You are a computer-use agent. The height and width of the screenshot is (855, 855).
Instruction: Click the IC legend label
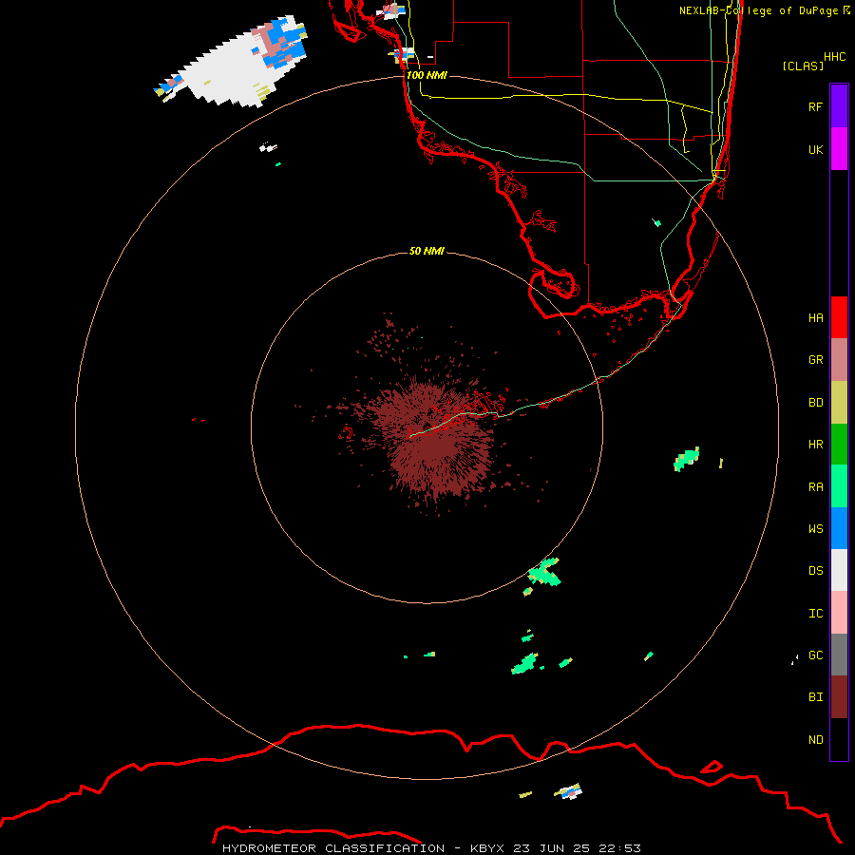(x=815, y=614)
